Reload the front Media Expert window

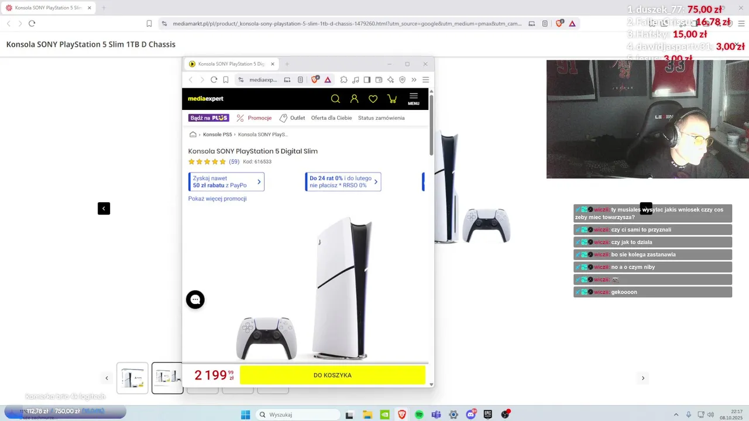click(214, 80)
